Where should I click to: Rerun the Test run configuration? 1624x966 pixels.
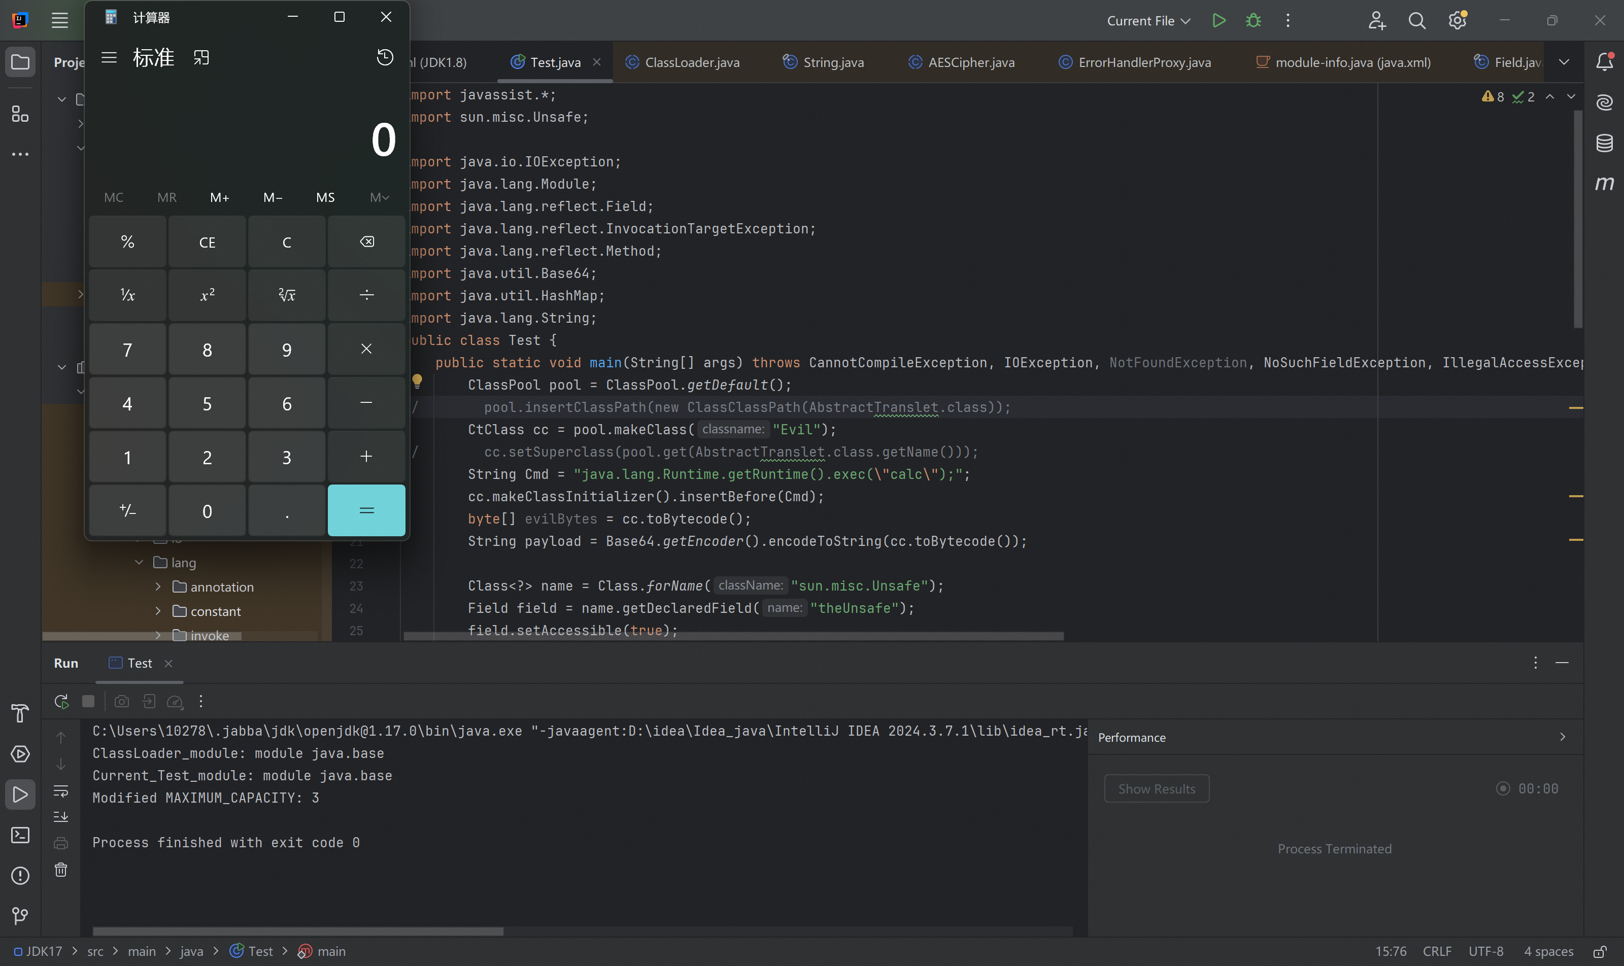tap(61, 701)
